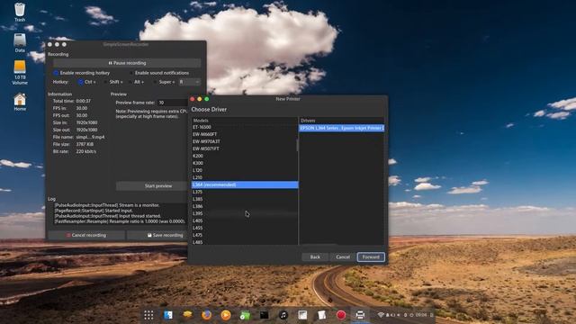This screenshot has height=324, width=576.
Task: Select model L385
Action: coord(244,199)
